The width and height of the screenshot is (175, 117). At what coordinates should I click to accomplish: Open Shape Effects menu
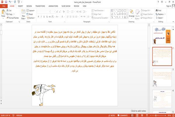pyautogui.click(x=147, y=18)
